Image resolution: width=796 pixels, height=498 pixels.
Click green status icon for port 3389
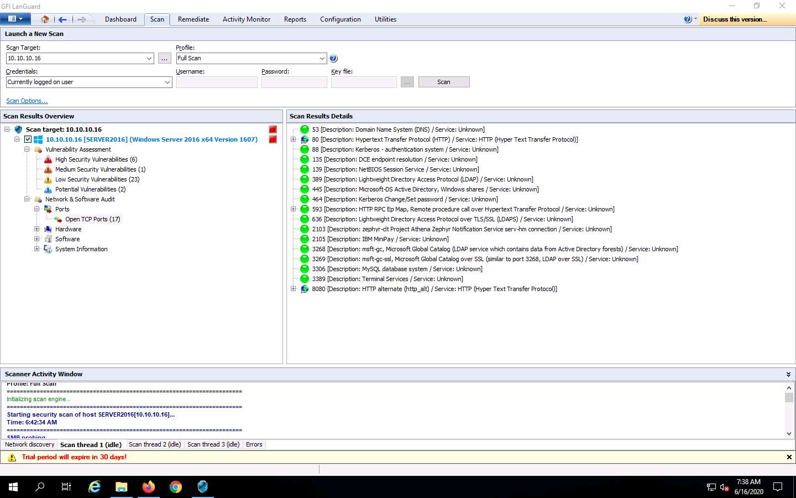(x=305, y=279)
